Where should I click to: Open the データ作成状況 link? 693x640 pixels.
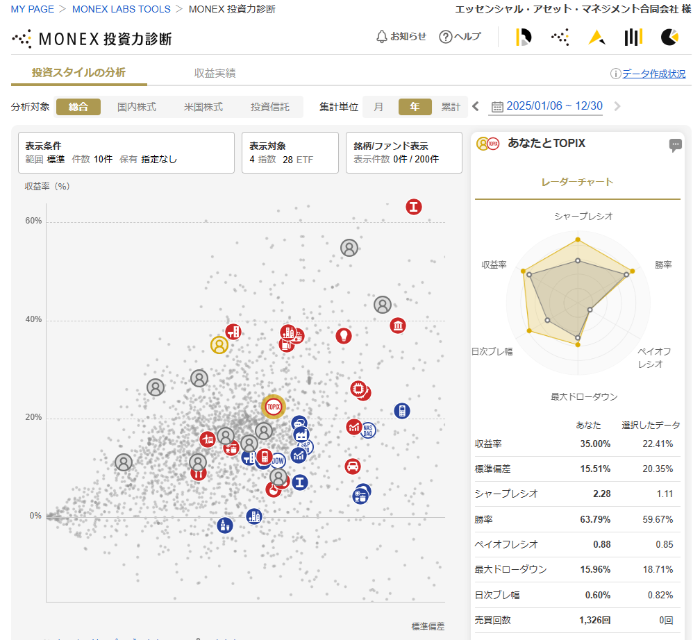pyautogui.click(x=653, y=74)
